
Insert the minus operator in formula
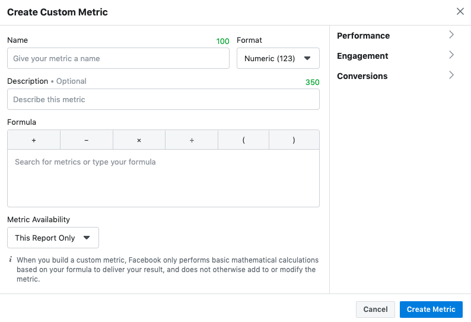(87, 140)
